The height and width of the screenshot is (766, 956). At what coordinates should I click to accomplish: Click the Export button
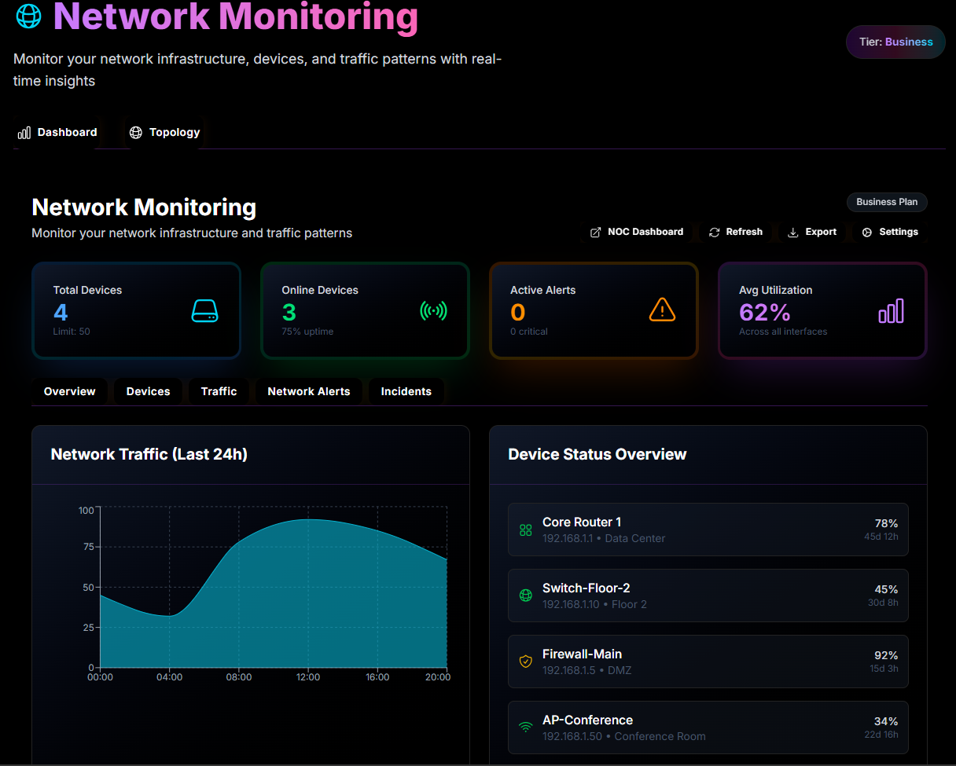click(x=813, y=233)
